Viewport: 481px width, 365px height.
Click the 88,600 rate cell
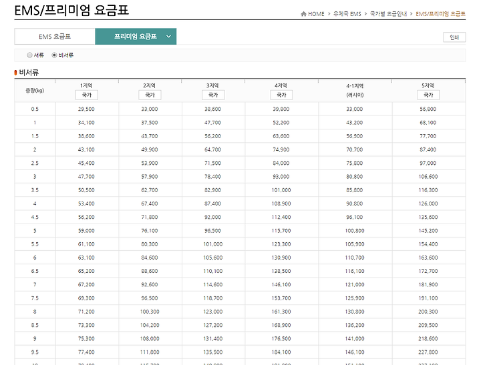point(150,271)
